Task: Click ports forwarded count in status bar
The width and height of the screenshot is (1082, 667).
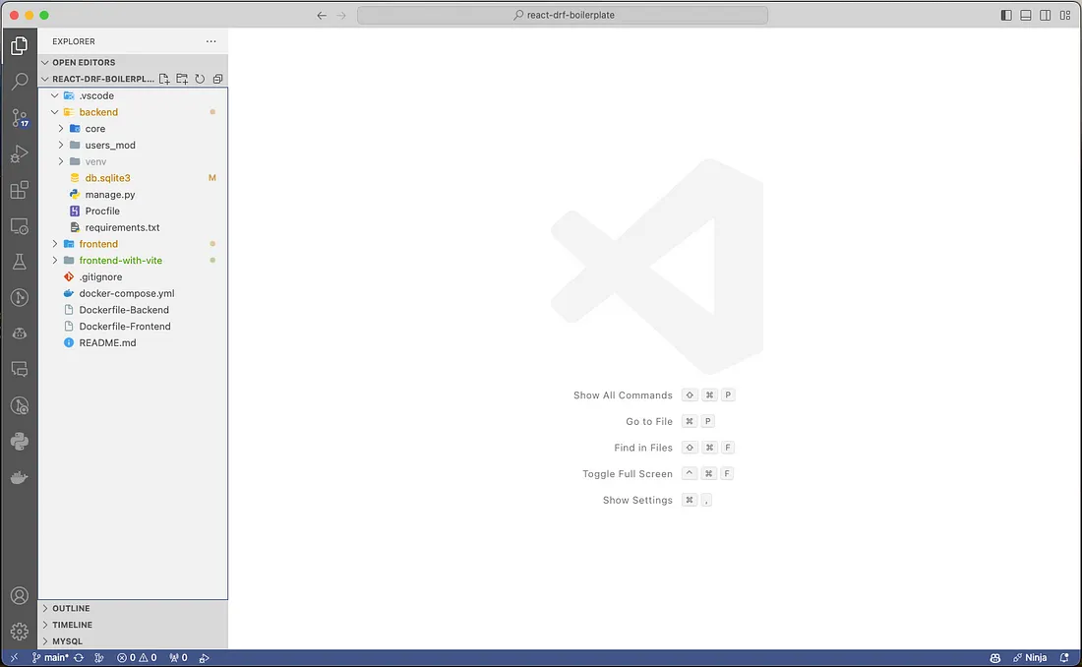Action: pos(179,658)
